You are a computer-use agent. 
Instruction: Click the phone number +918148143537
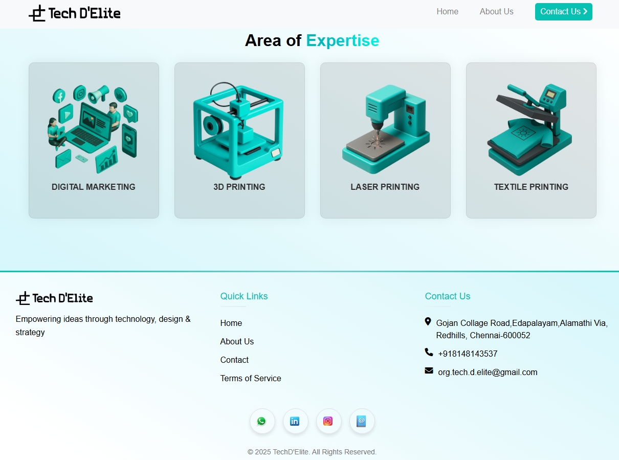point(468,354)
